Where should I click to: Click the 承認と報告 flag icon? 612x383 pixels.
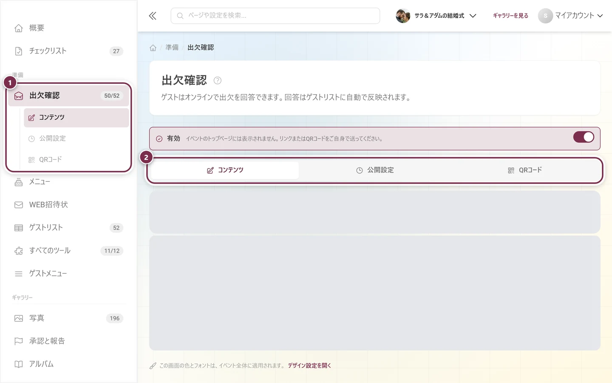[x=19, y=341]
